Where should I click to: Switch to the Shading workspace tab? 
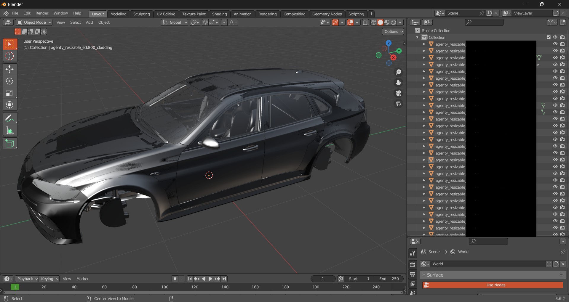point(219,14)
